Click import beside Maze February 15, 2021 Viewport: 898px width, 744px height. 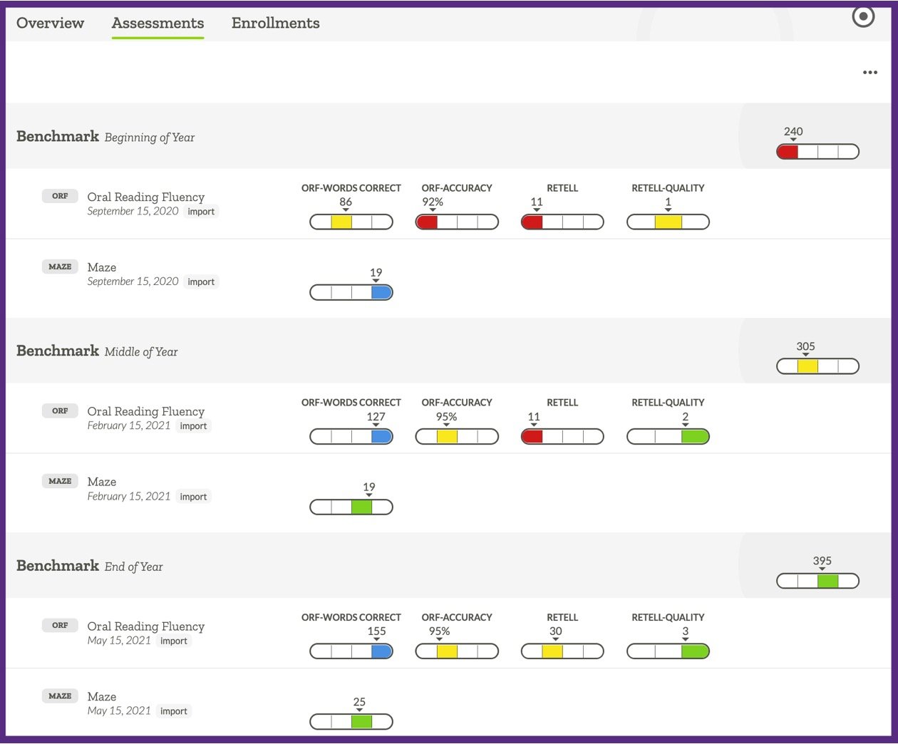[193, 496]
